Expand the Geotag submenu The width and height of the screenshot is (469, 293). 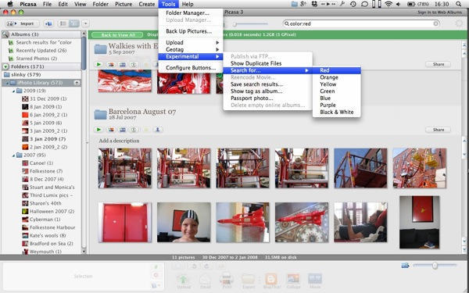[x=191, y=49]
